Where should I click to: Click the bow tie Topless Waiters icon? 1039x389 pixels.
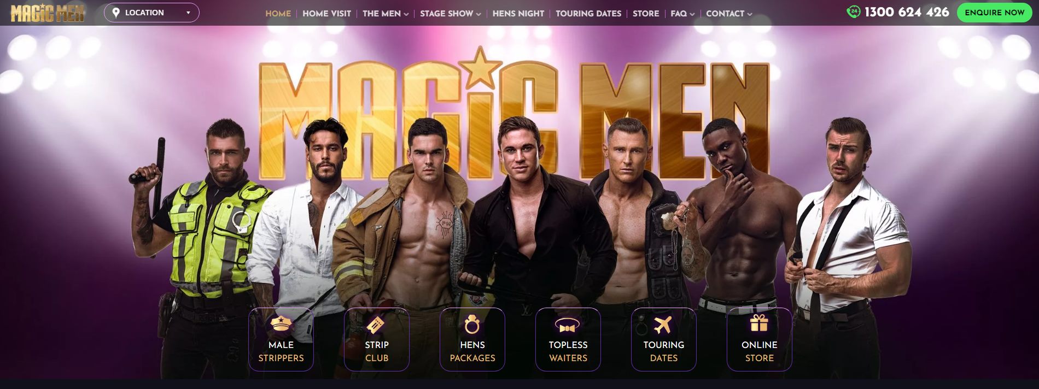568,326
